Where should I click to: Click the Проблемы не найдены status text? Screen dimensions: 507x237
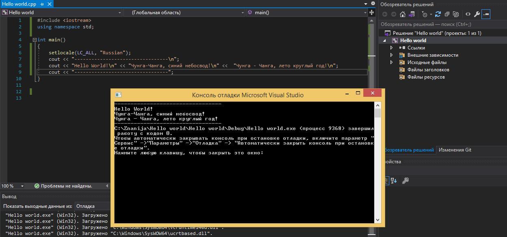pos(66,186)
